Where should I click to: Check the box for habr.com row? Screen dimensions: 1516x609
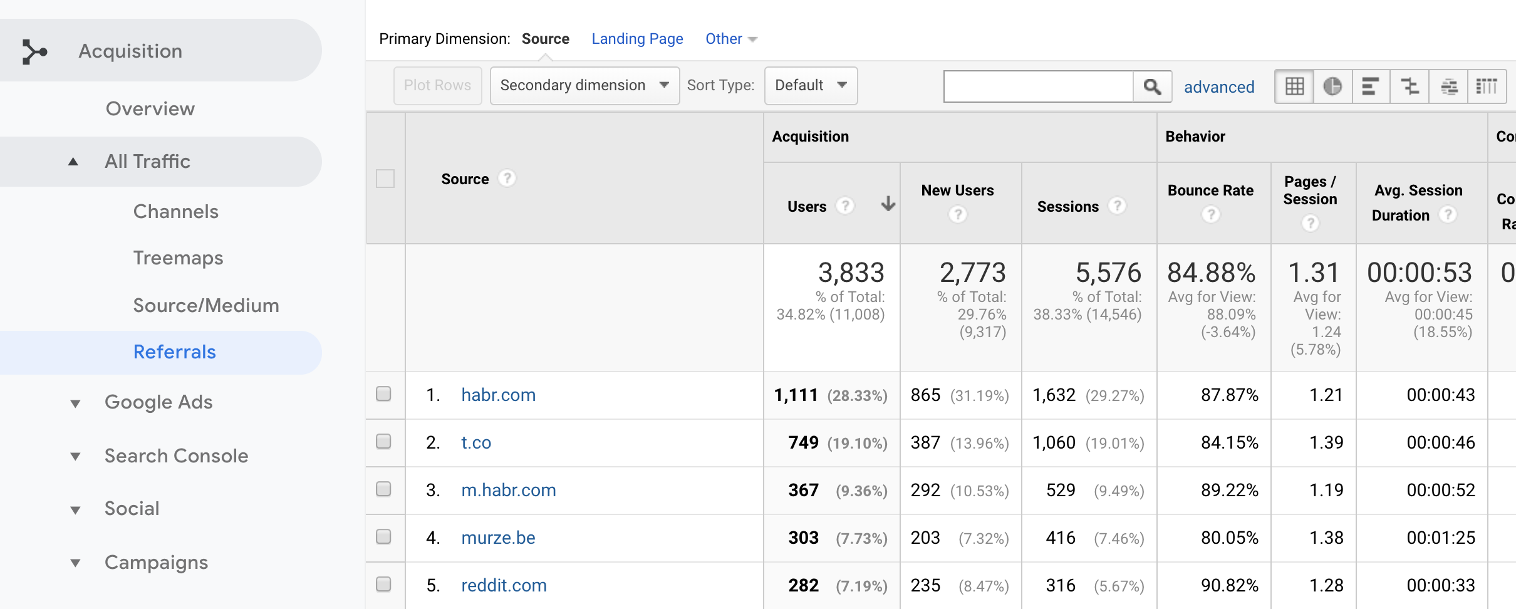[x=383, y=394]
